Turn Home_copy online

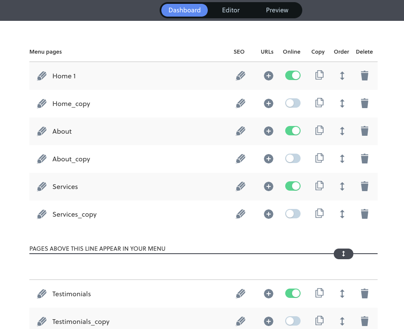point(293,103)
